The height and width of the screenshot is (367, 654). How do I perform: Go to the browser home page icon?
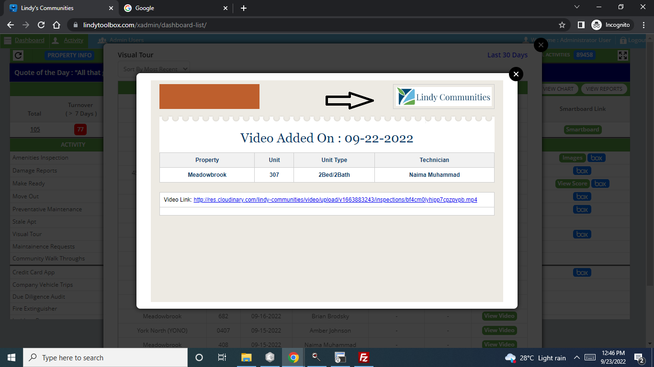click(56, 25)
